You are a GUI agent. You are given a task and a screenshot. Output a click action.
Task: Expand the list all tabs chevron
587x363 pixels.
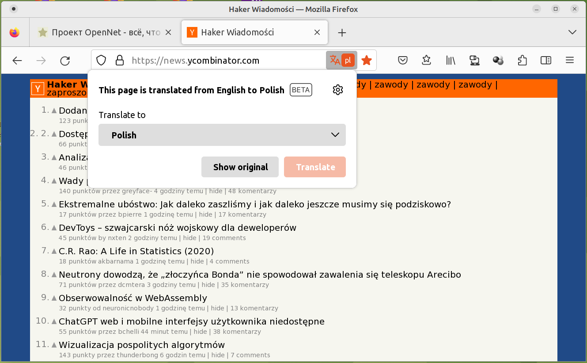(572, 32)
